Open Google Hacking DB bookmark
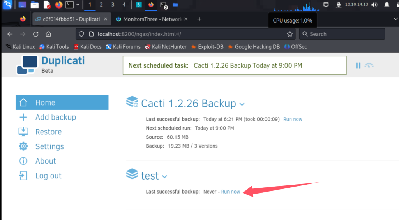399x220 pixels. point(254,47)
